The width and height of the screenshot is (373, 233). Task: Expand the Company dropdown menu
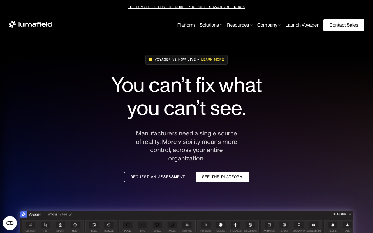pos(269,25)
